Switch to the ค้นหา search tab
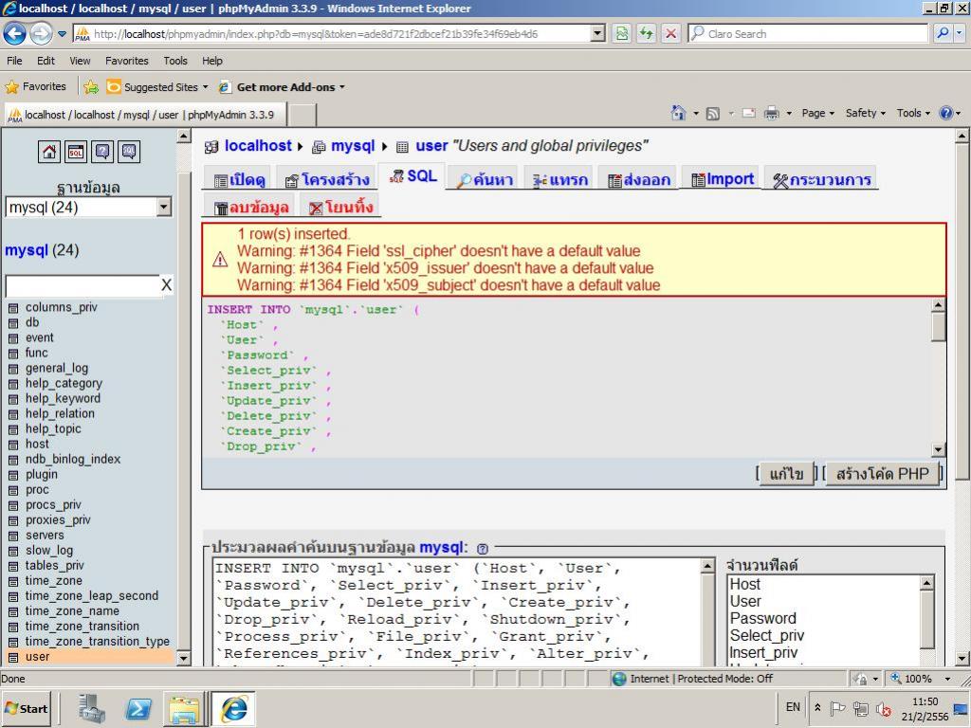The height and width of the screenshot is (728, 971). coord(484,179)
